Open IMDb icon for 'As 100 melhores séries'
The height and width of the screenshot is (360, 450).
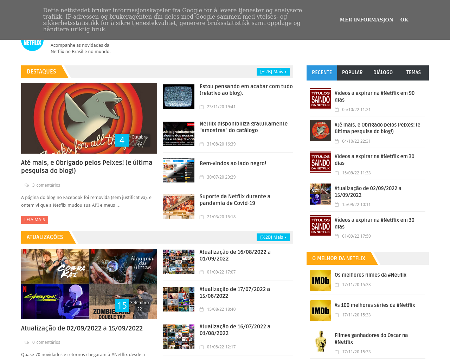tap(321, 311)
